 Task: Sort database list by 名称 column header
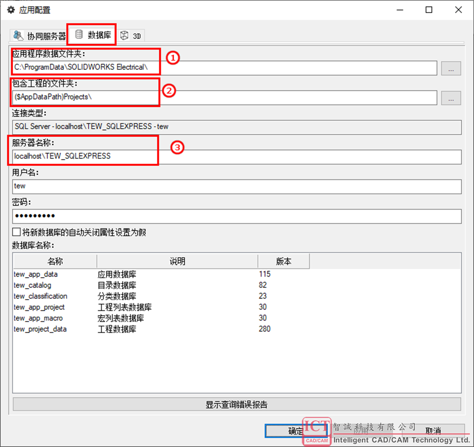[55, 261]
